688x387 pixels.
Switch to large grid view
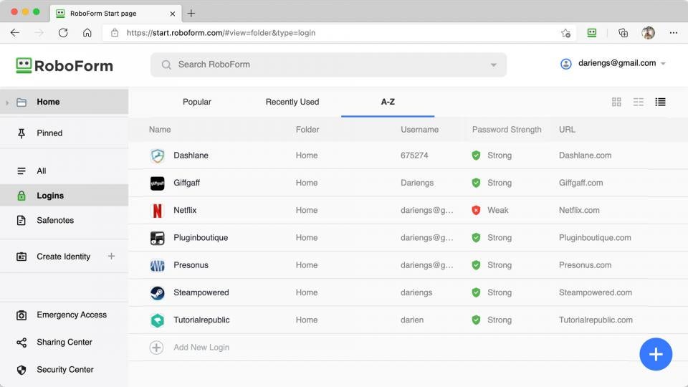(x=616, y=102)
